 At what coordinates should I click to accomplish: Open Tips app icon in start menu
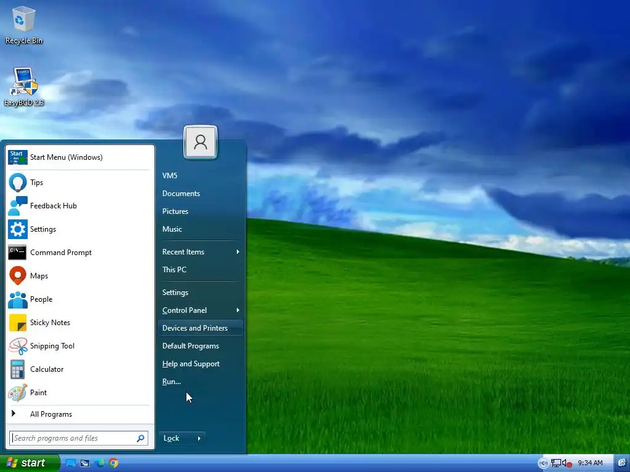point(18,183)
